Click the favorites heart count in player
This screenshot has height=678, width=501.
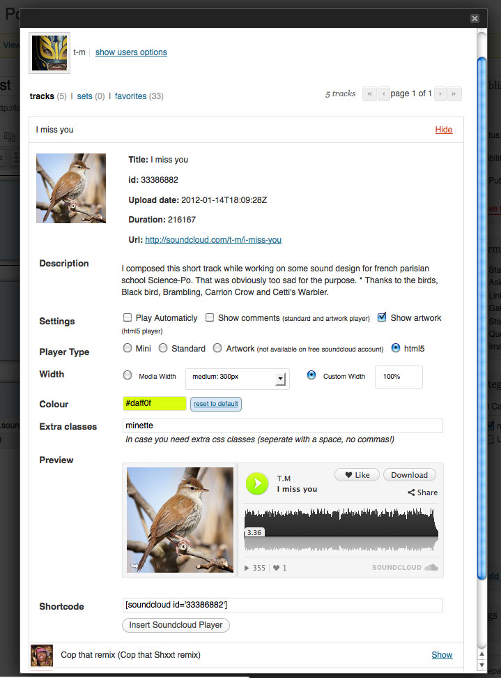(280, 568)
